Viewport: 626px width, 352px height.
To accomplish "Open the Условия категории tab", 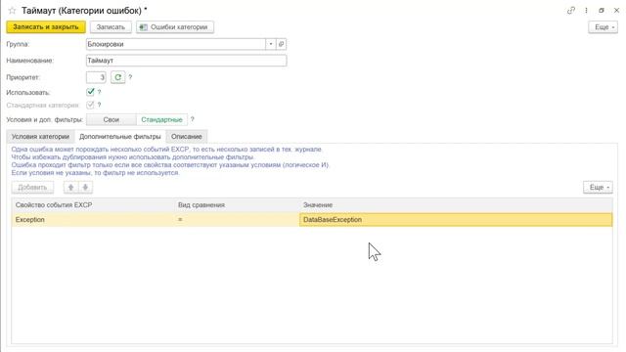I will click(40, 137).
